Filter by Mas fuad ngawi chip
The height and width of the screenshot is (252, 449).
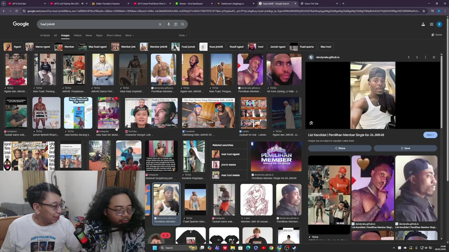pos(93,47)
